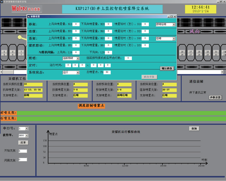Click the 打开 open port button
226x181 pixels.
click(23, 143)
